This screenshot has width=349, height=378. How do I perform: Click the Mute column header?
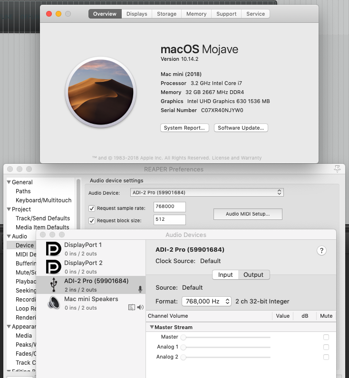(326, 316)
